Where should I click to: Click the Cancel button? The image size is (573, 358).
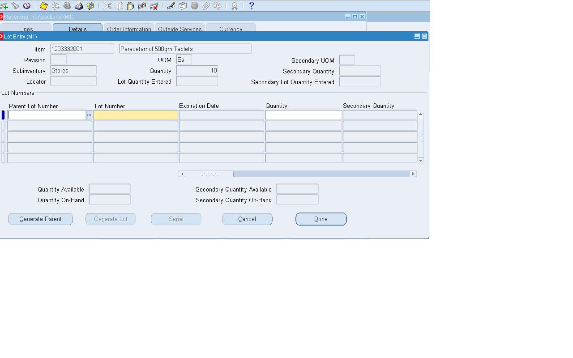[x=247, y=219]
